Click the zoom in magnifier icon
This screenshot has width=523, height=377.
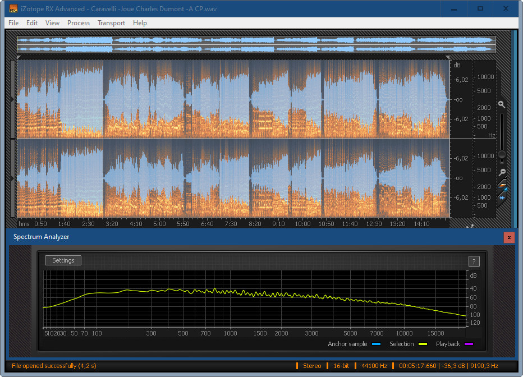[502, 104]
